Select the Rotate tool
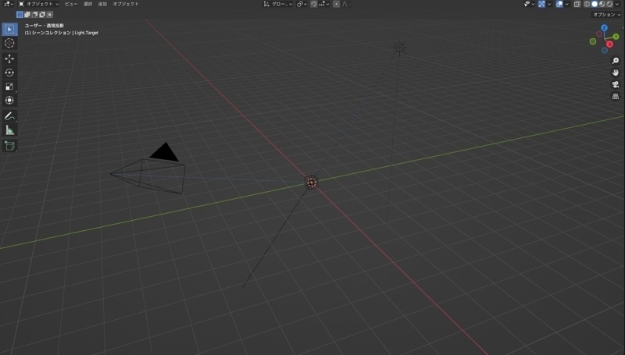The height and width of the screenshot is (355, 625). 9,73
